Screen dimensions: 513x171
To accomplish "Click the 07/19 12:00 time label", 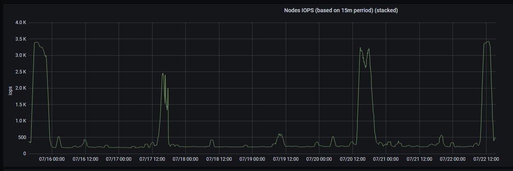I will click(x=286, y=159).
